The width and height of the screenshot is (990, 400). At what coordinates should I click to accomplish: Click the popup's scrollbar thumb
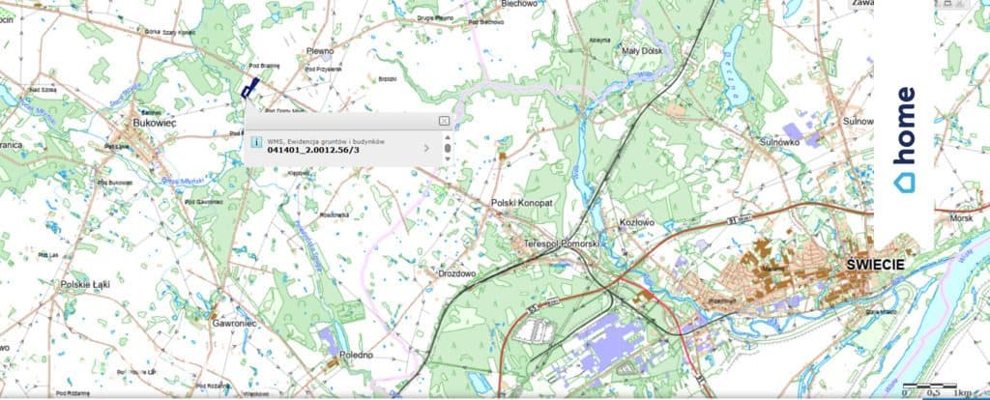448,148
